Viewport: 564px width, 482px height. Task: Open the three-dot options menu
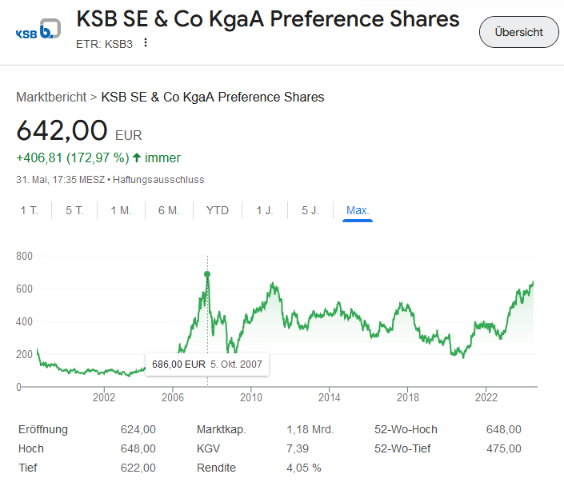pyautogui.click(x=146, y=43)
